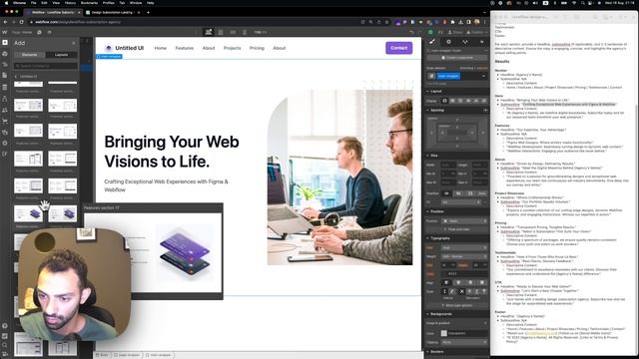Open the background Clipping dropdown
Image resolution: width=639 pixels, height=359 pixels.
pyautogui.click(x=464, y=342)
